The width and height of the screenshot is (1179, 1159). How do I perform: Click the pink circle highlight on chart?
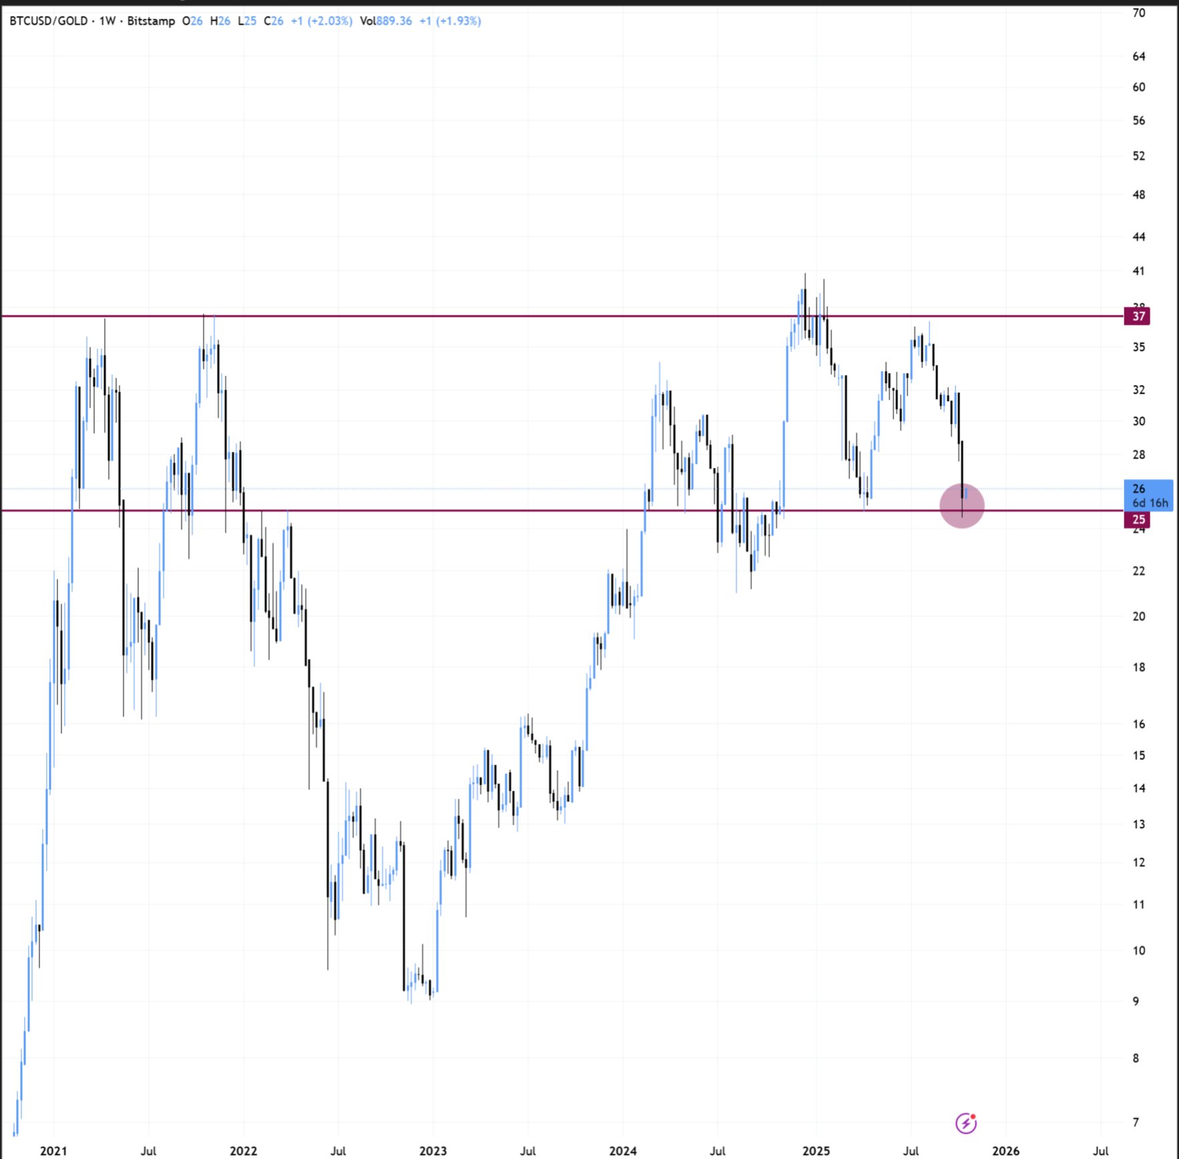[961, 506]
